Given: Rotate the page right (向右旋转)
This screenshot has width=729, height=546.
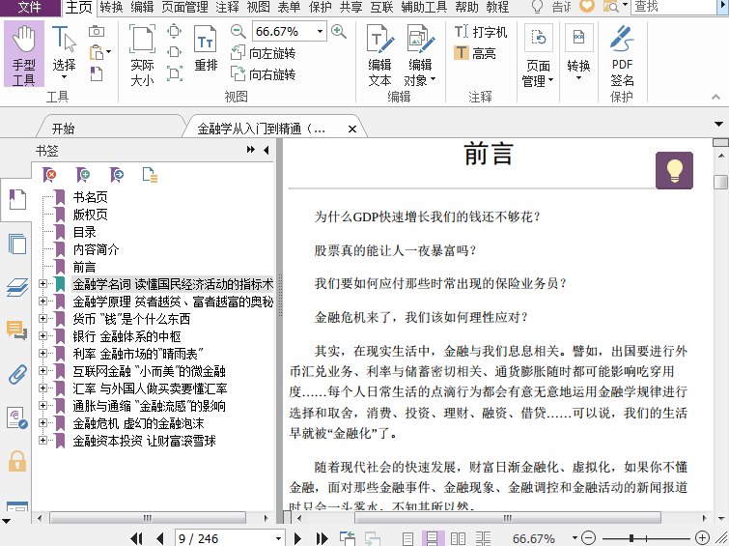Looking at the screenshot, I should point(264,74).
